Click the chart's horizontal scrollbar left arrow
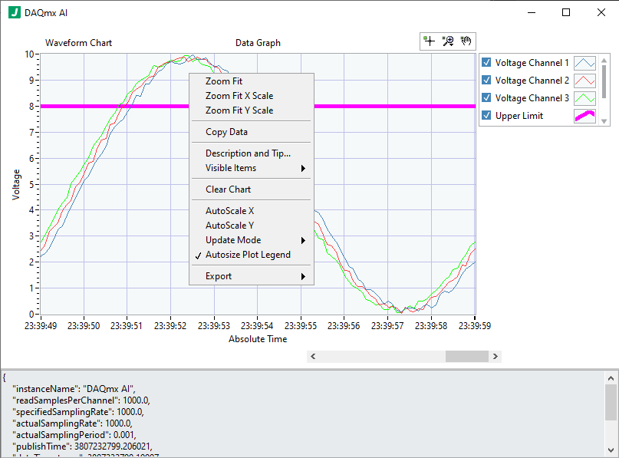Screen dimensions: 619x458 pos(313,357)
